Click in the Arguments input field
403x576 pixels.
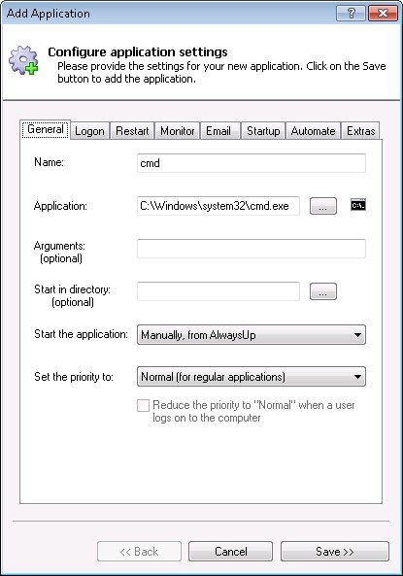click(x=252, y=249)
